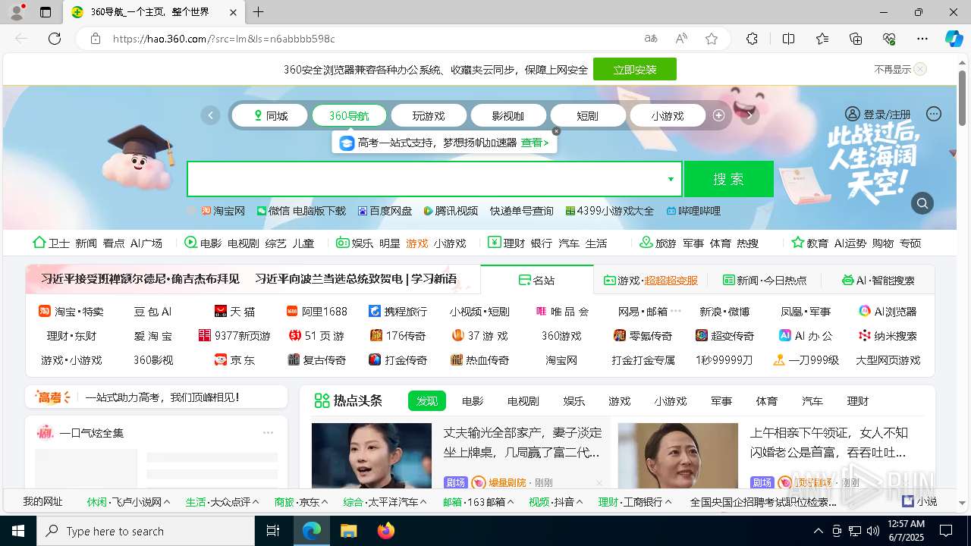Select the 影视咖 channel tab

pyautogui.click(x=508, y=116)
